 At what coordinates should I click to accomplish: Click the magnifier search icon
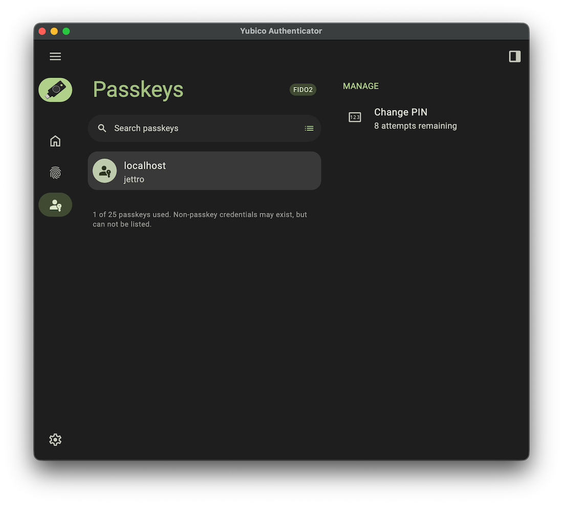[102, 128]
